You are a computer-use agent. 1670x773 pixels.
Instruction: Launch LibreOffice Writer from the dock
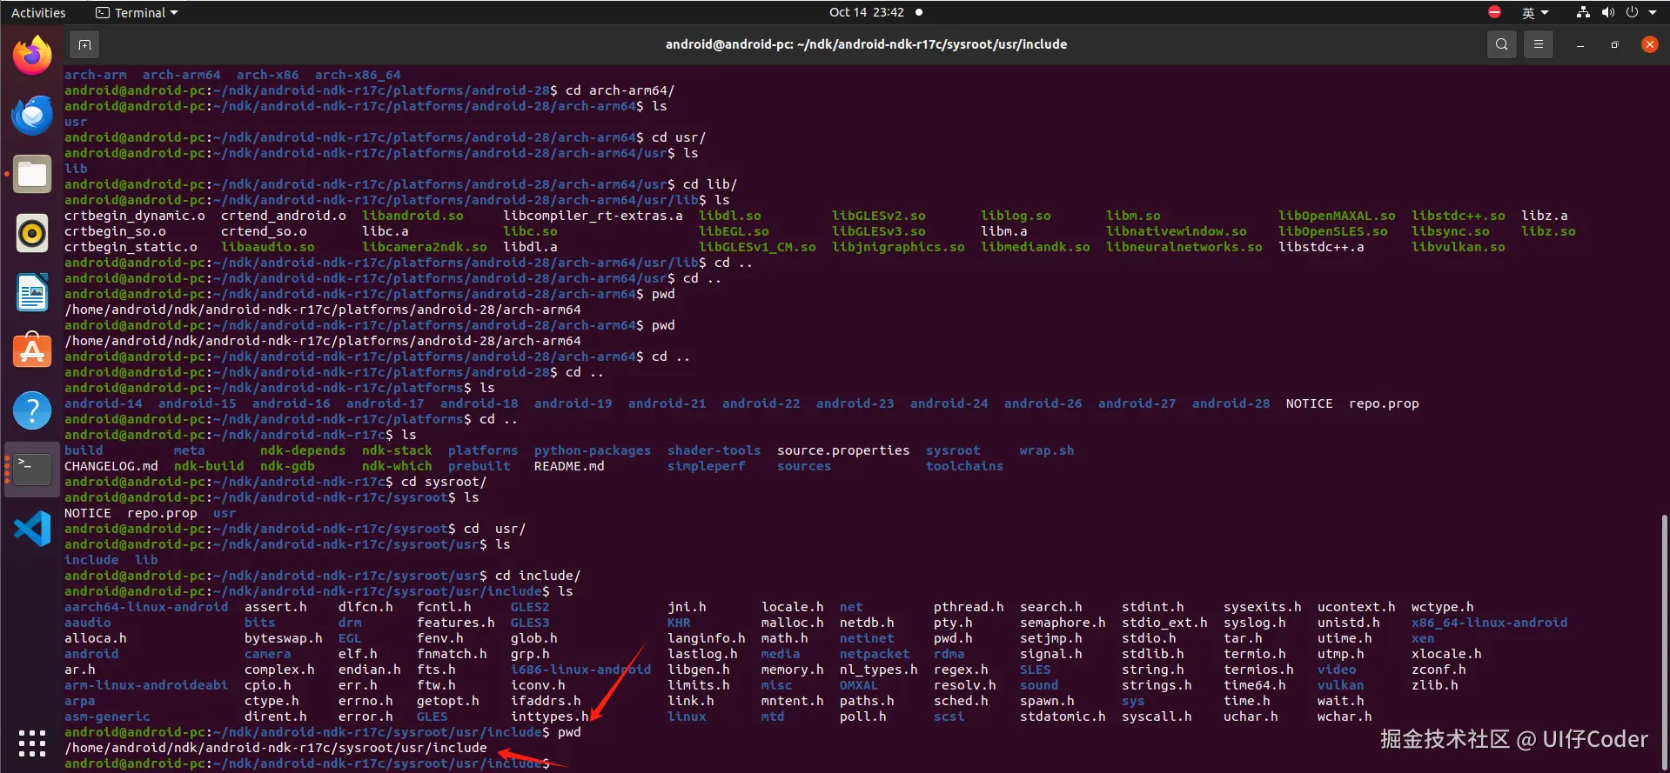point(32,292)
